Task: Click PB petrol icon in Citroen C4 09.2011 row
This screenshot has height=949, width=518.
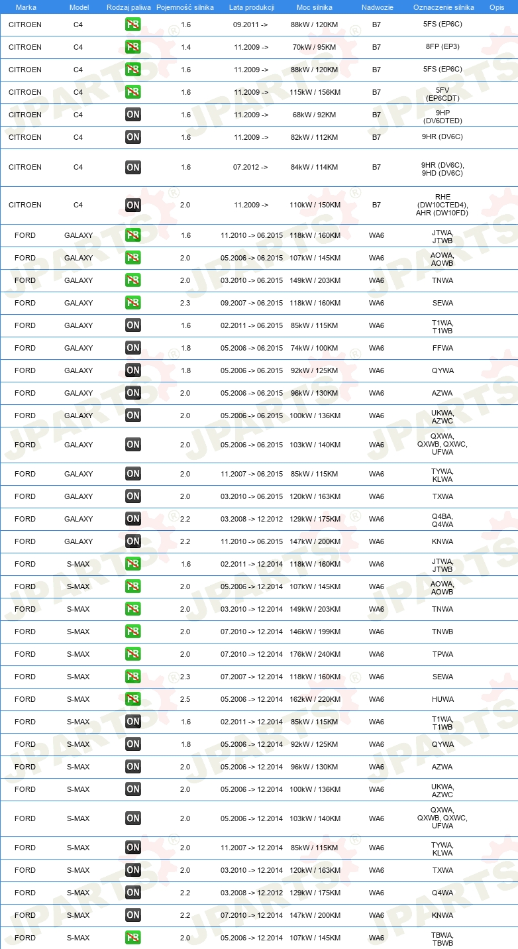Action: 133,25
